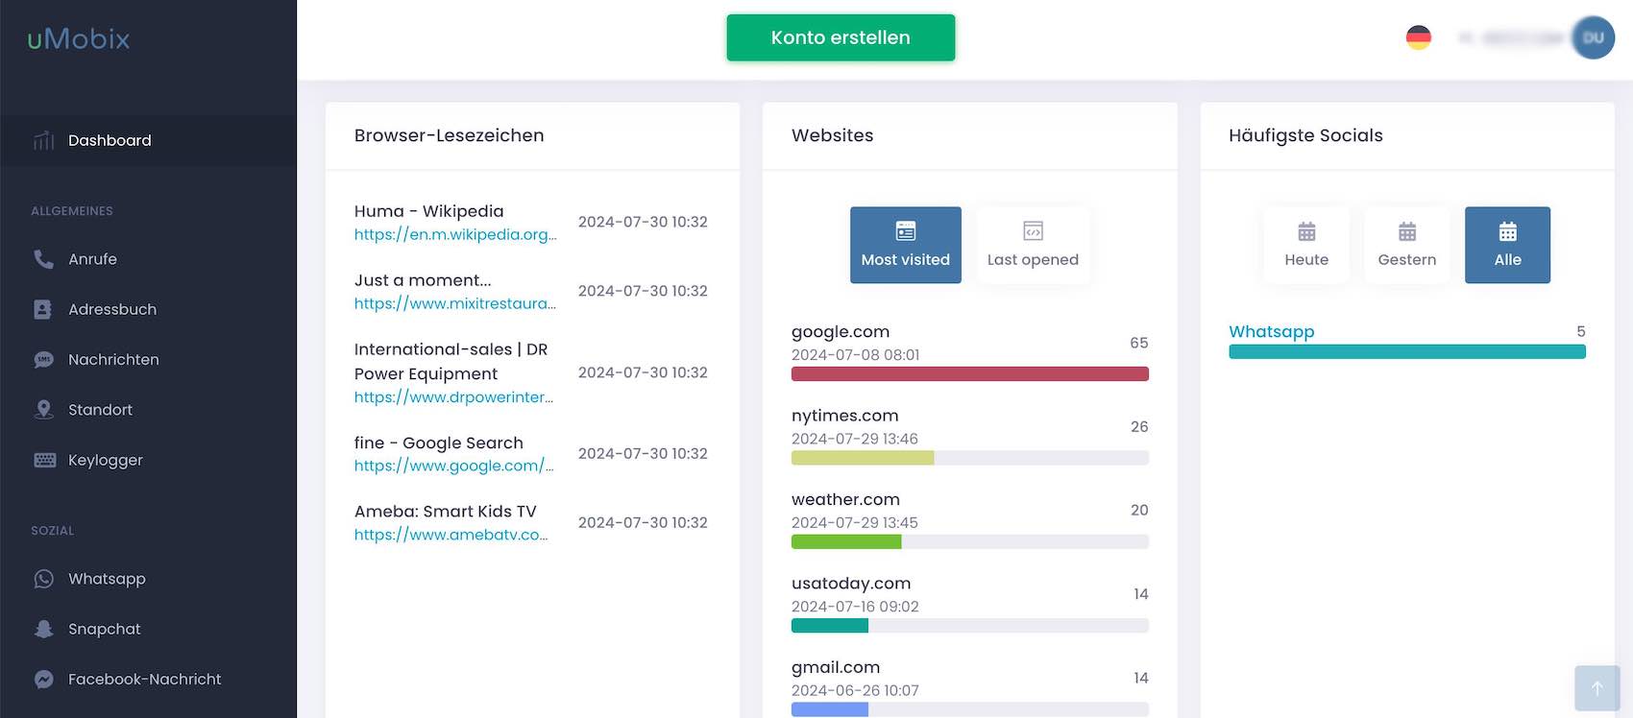The height and width of the screenshot is (718, 1633).
Task: Click the Just a moment... bookmark title
Action: point(423,280)
